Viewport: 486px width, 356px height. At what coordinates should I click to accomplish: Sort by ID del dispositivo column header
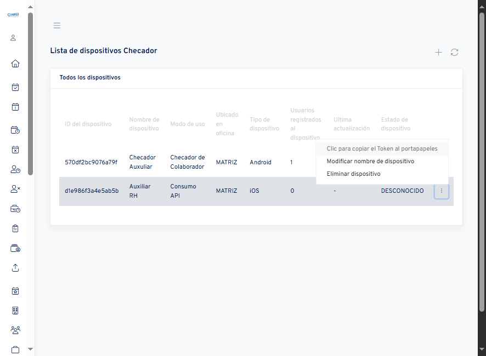click(x=88, y=124)
